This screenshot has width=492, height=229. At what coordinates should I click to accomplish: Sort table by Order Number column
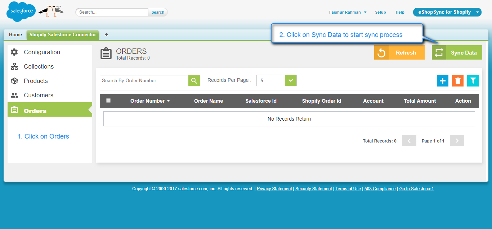pyautogui.click(x=150, y=101)
